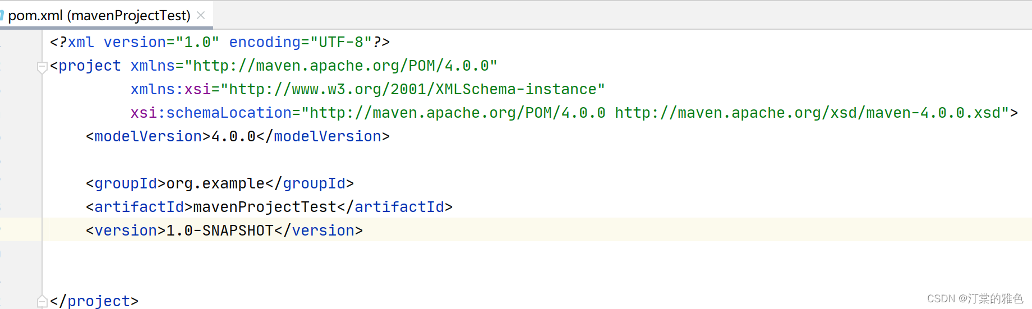This screenshot has height=309, width=1032.
Task: Click the encoding="UTF-8" attribute
Action: [301, 42]
